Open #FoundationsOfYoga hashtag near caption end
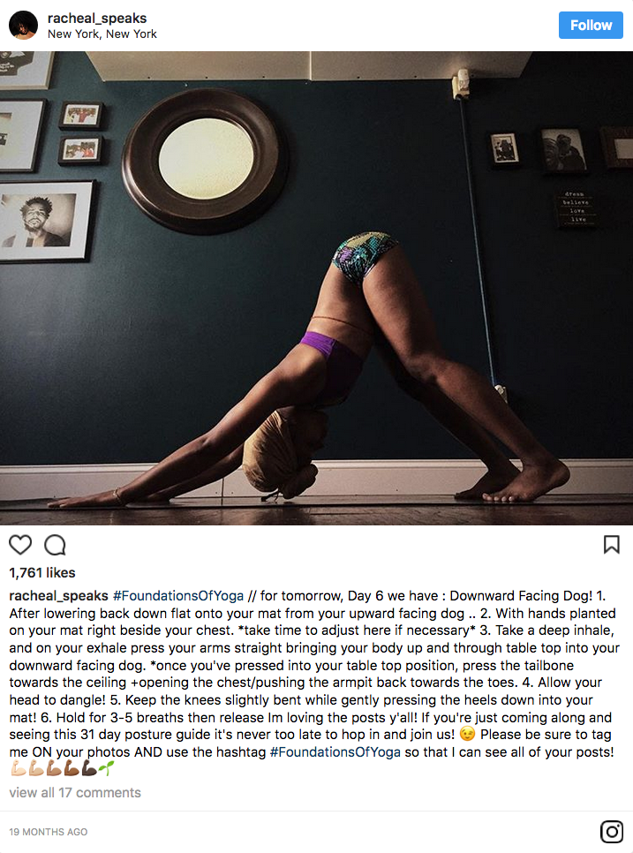The height and width of the screenshot is (853, 633). (x=335, y=751)
